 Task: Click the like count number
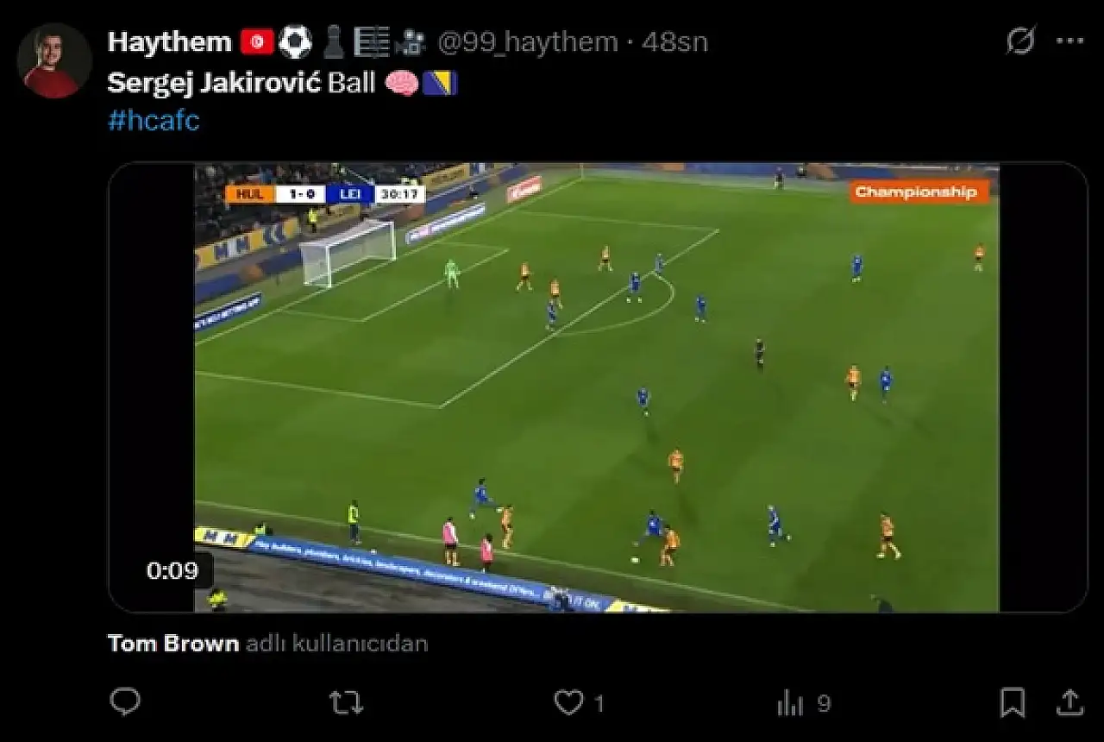[599, 704]
